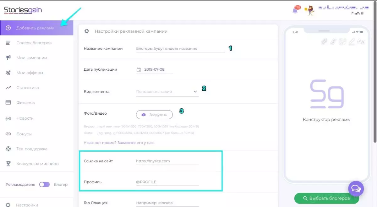
Task: Click the calendar icon by publication date
Action: [x=139, y=69]
